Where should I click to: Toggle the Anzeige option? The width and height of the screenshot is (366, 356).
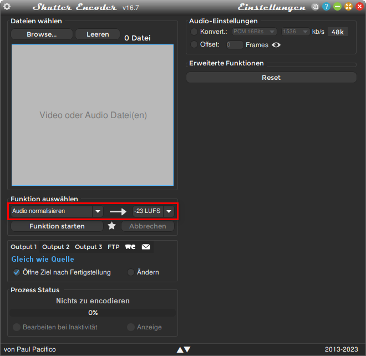tap(131, 327)
